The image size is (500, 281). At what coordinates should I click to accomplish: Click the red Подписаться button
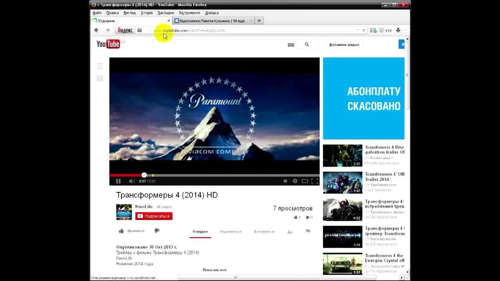[x=154, y=216]
